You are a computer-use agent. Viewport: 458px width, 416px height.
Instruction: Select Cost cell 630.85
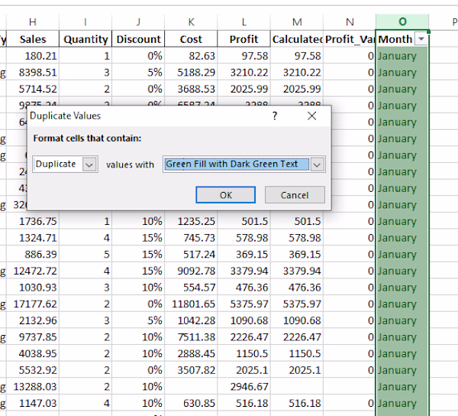coord(191,403)
